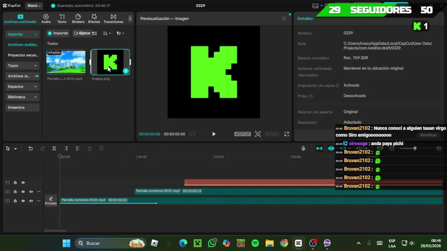Viewport: 447px width, 251px height.
Task: Show more tabs with right arrow
Action: click(x=130, y=19)
